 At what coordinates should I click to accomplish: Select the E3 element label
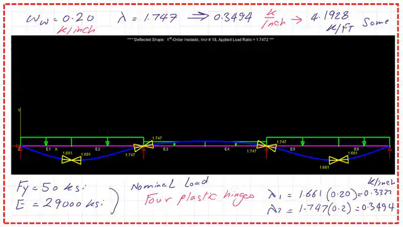pyautogui.click(x=166, y=149)
